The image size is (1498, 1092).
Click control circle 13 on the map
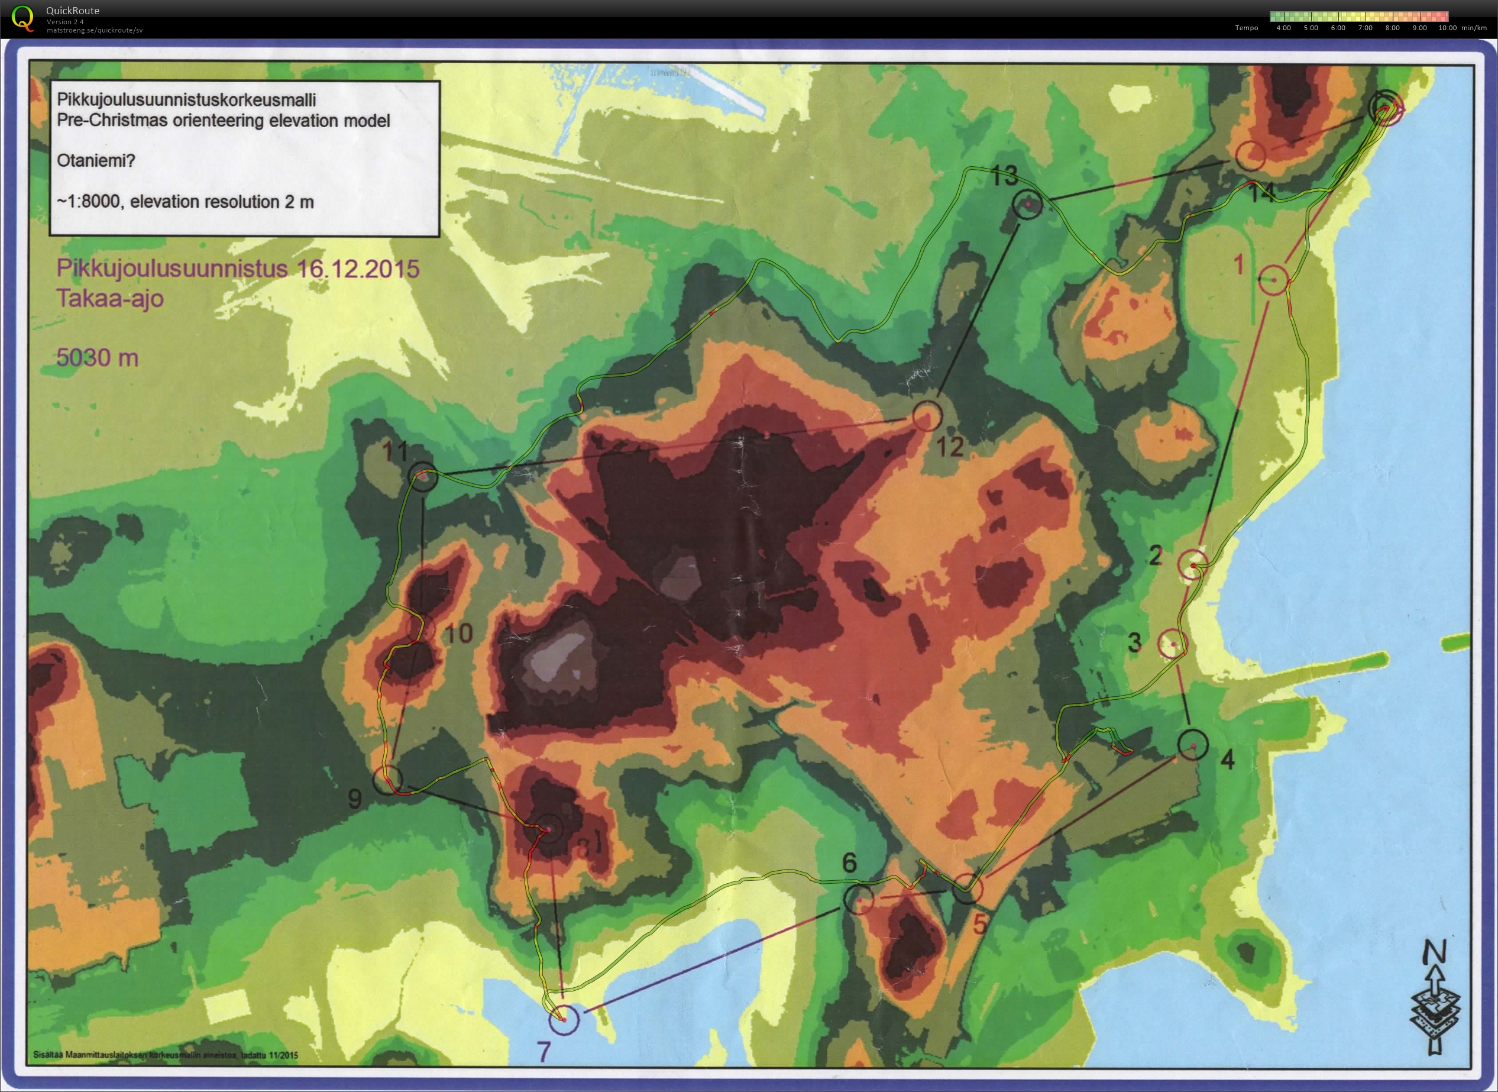pos(1027,204)
